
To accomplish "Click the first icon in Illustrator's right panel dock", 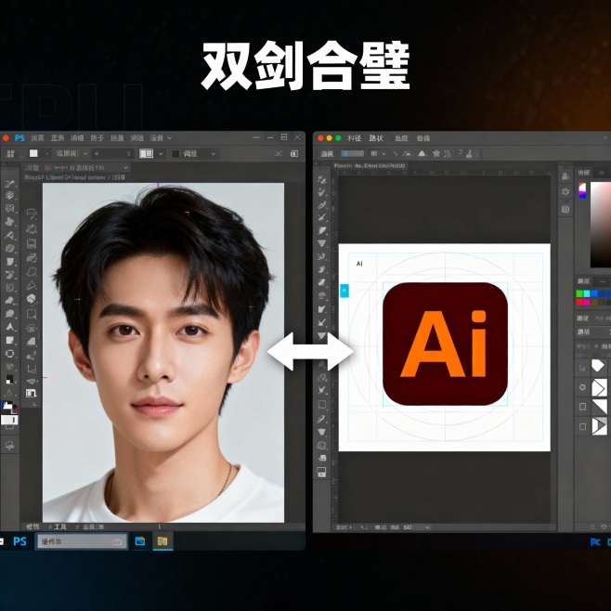I will coord(565,174).
